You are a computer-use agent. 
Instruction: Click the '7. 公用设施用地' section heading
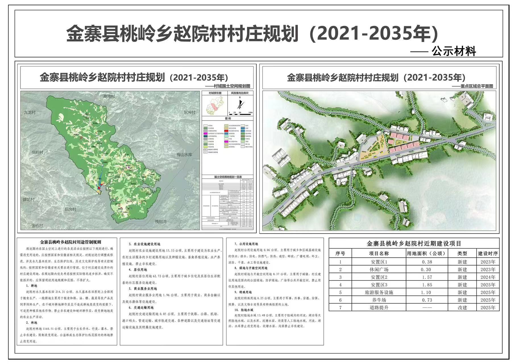[246, 244]
